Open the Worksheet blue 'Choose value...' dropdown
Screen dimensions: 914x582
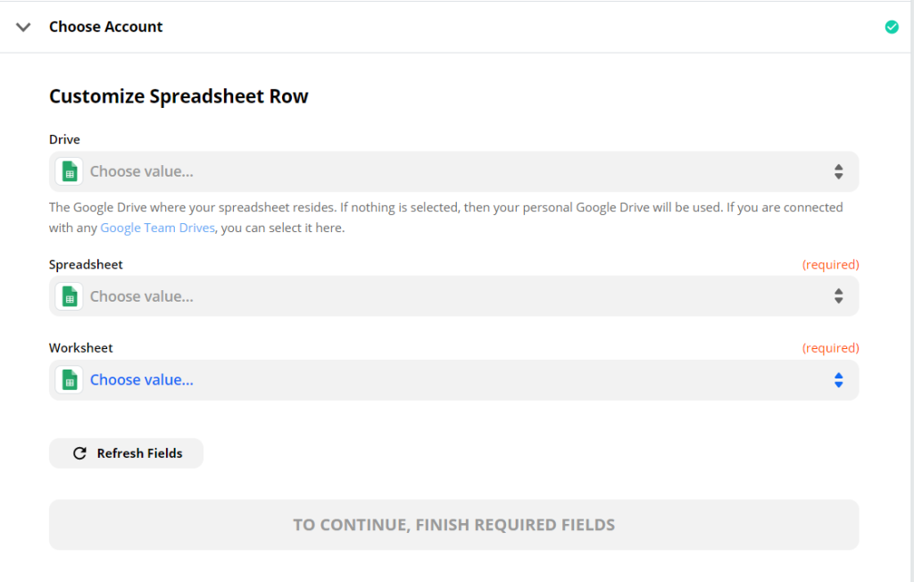point(453,380)
